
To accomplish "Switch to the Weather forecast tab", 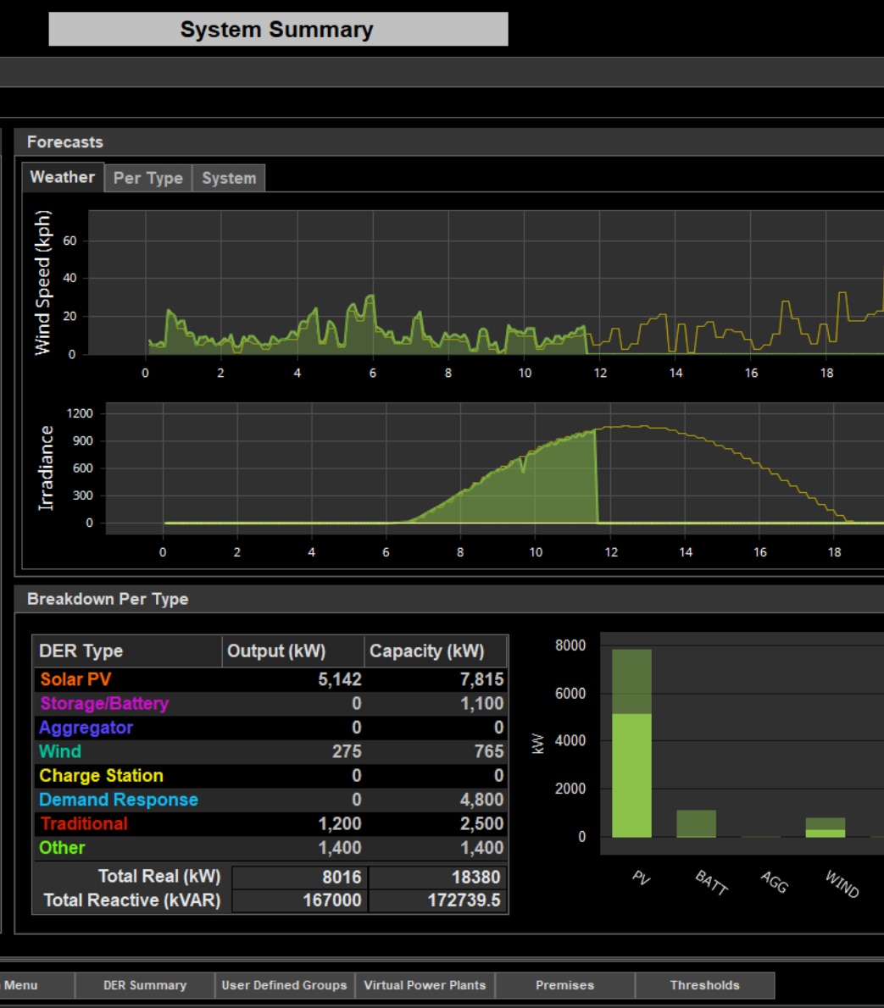I will (62, 177).
